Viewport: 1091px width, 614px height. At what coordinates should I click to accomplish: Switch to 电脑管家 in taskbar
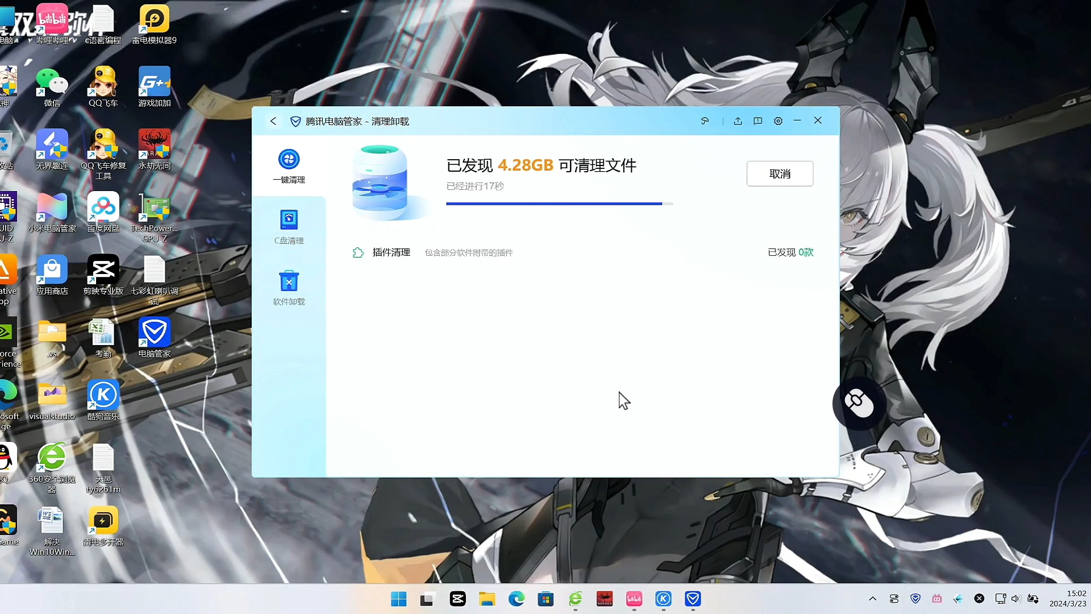[x=693, y=599]
